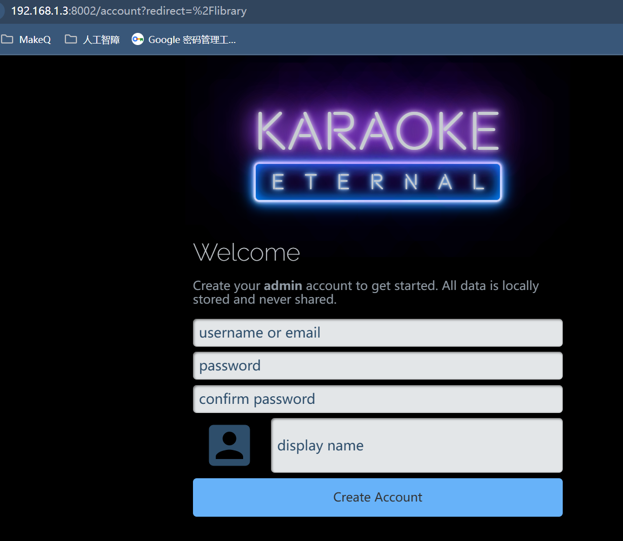This screenshot has height=541, width=623.
Task: Click the display name avatar icon
Action: pos(229,445)
